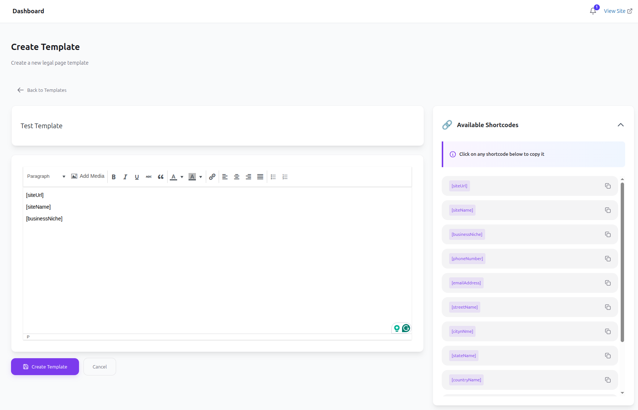The image size is (638, 410).
Task: Copy the [streetName] shortcode icon
Action: (x=608, y=307)
